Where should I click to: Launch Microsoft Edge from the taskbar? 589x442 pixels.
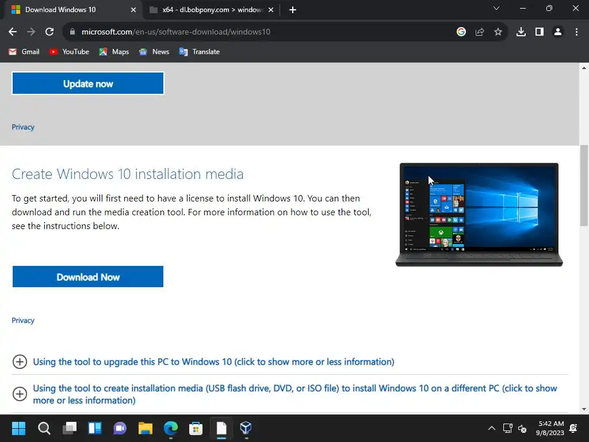click(x=170, y=428)
